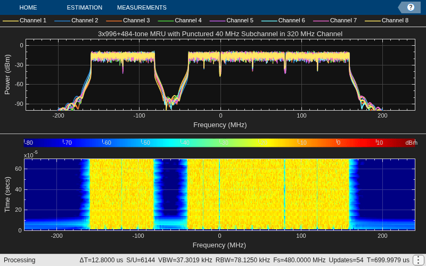Open the HOME tab
This screenshot has height=266, width=426.
point(28,7)
